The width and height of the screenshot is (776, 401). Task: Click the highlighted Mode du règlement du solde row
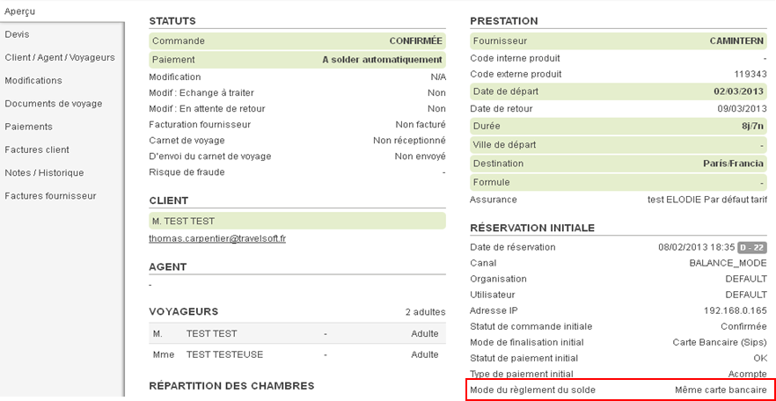coord(619,390)
